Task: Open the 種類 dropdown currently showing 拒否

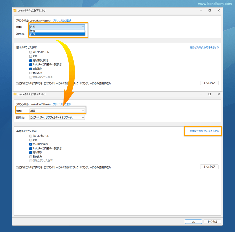Action: [57, 111]
